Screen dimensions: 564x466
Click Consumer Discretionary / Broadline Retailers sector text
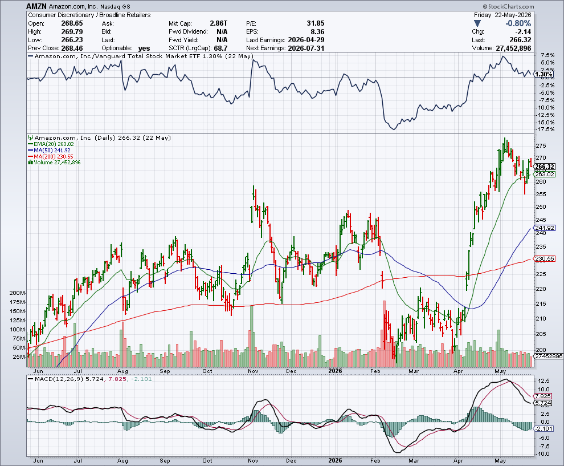[89, 15]
